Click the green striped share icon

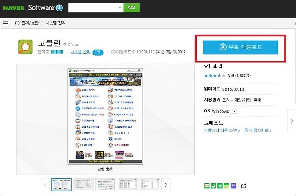tap(227, 186)
